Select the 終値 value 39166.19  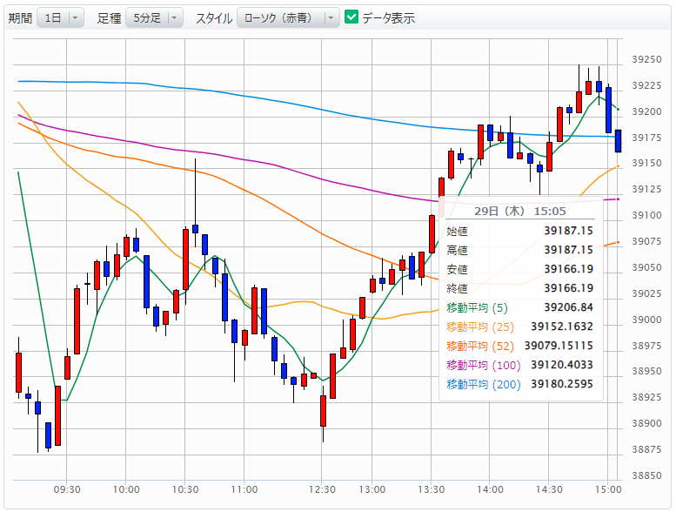(x=568, y=288)
